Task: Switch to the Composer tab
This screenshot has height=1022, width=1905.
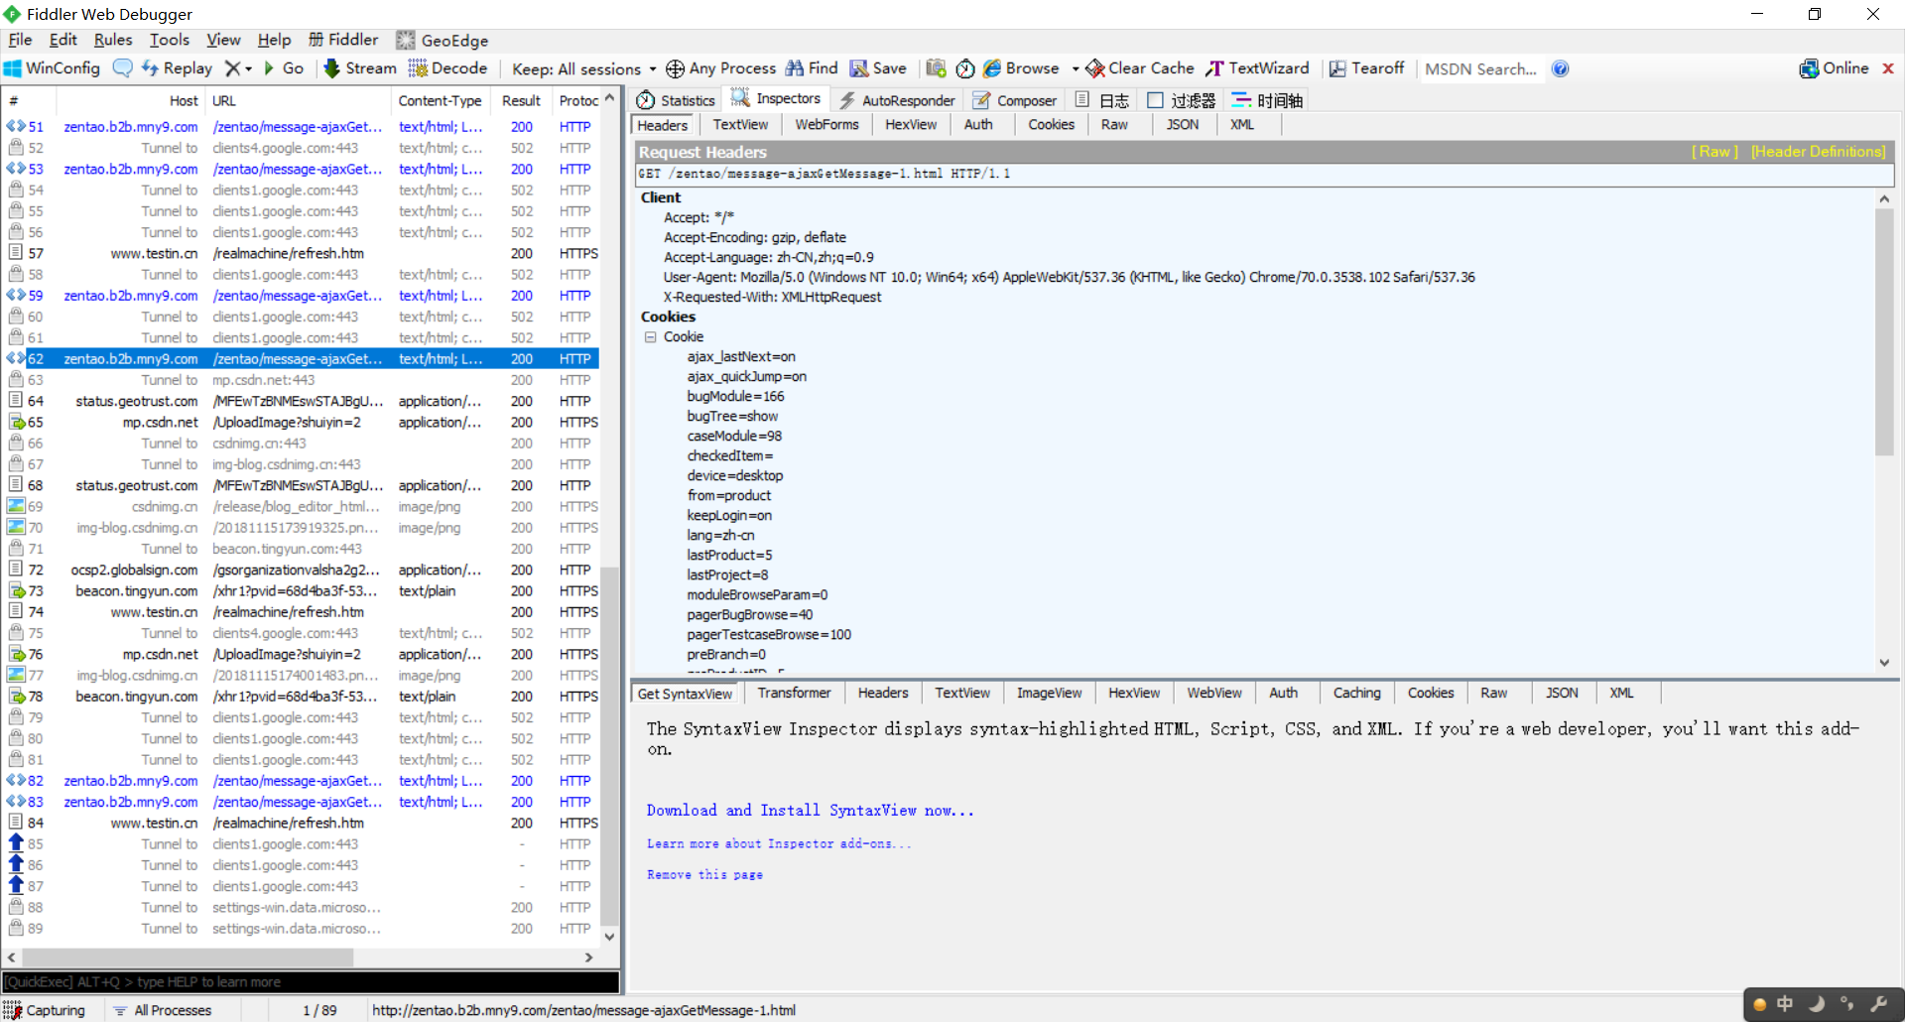Action: point(1015,100)
